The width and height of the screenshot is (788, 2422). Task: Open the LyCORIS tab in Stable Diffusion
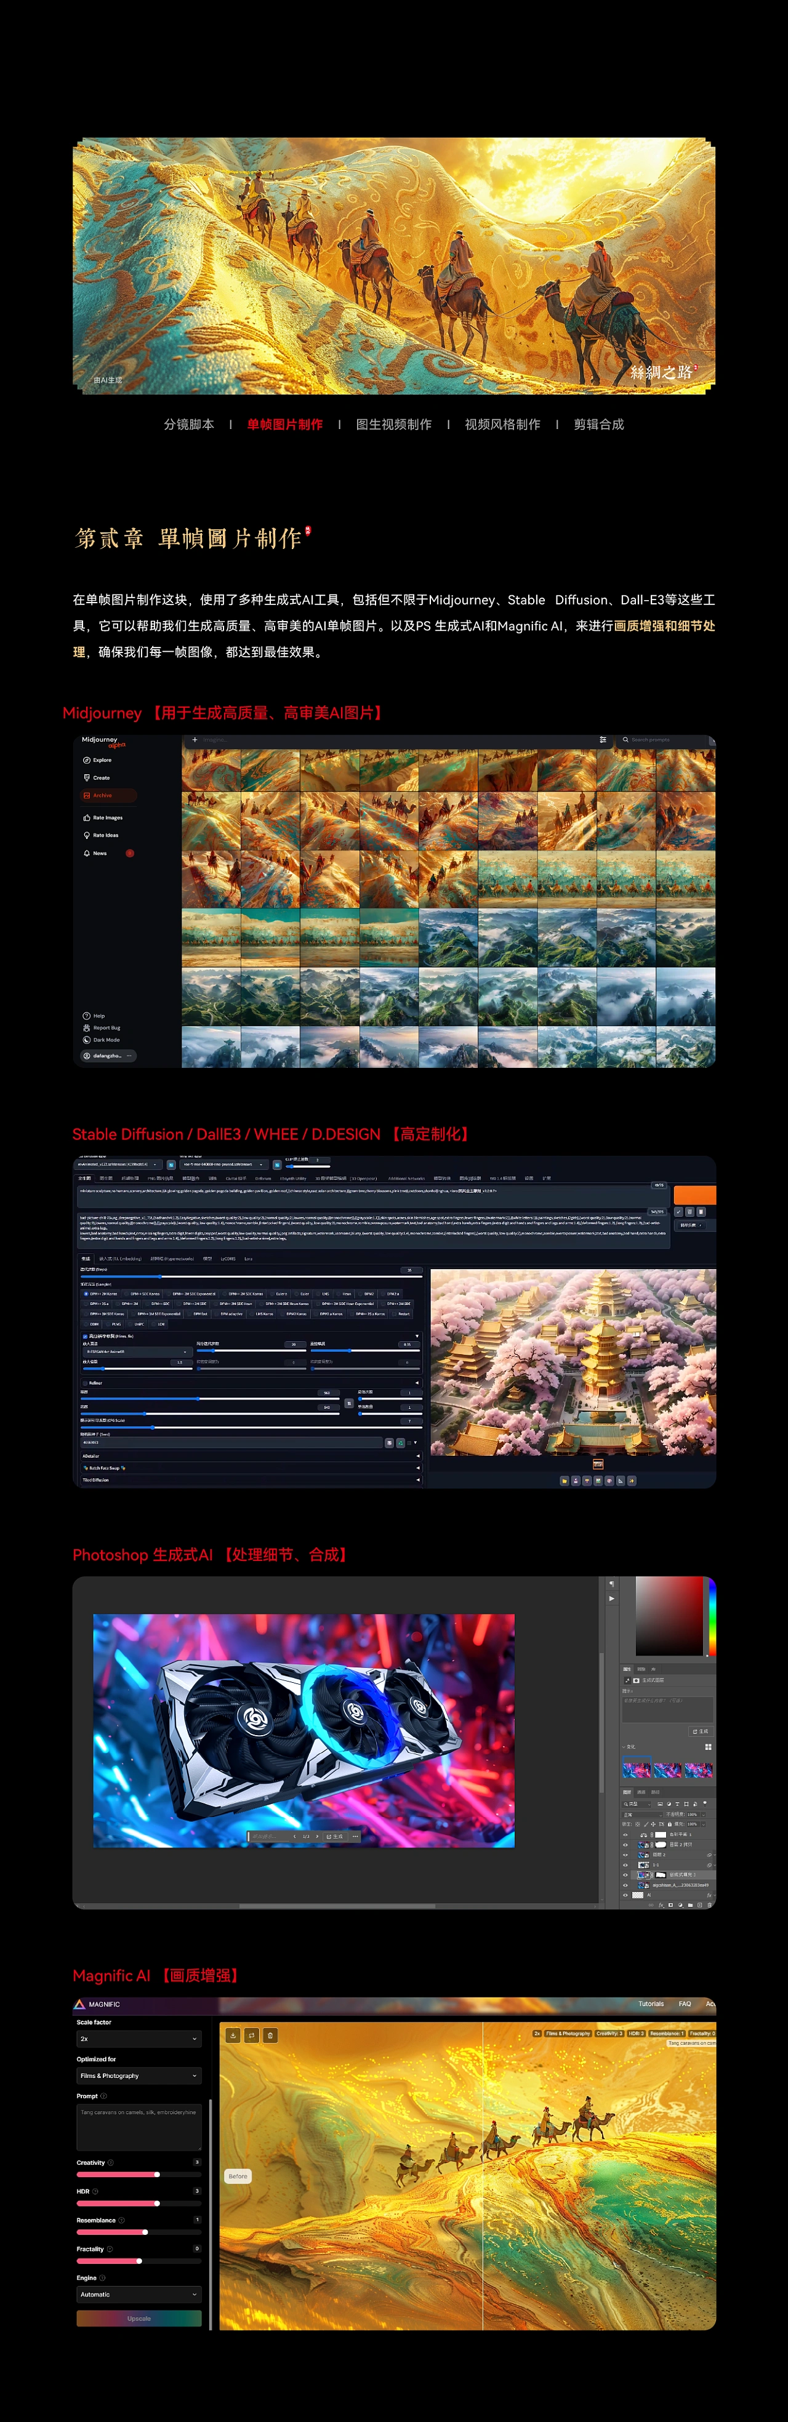228,1258
